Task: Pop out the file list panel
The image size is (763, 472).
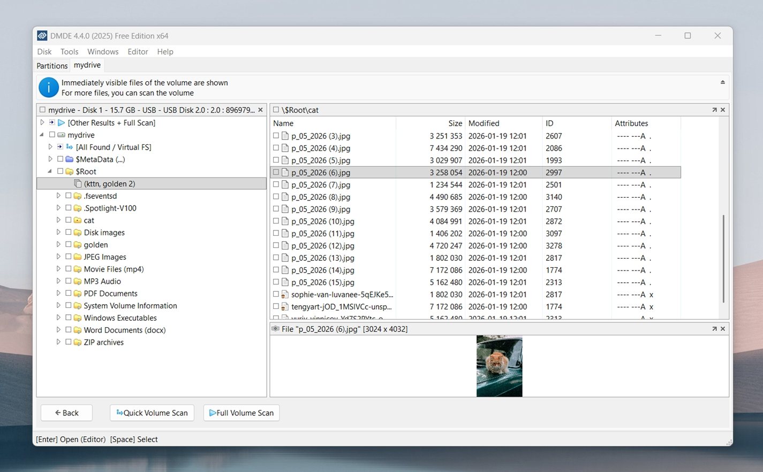Action: (714, 110)
